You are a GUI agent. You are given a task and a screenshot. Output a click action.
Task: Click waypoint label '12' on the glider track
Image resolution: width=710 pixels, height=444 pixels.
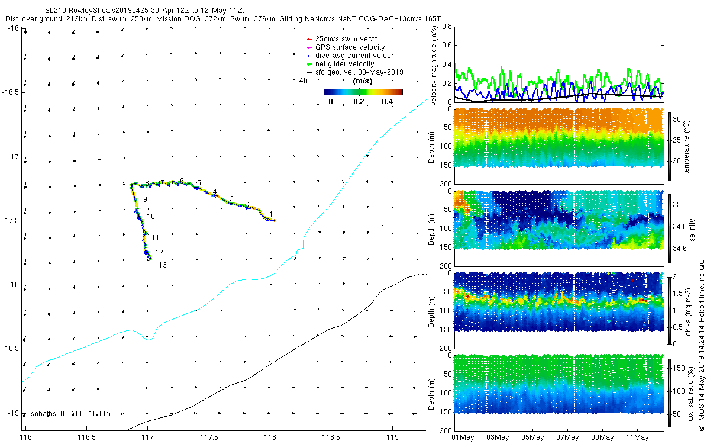(x=159, y=253)
